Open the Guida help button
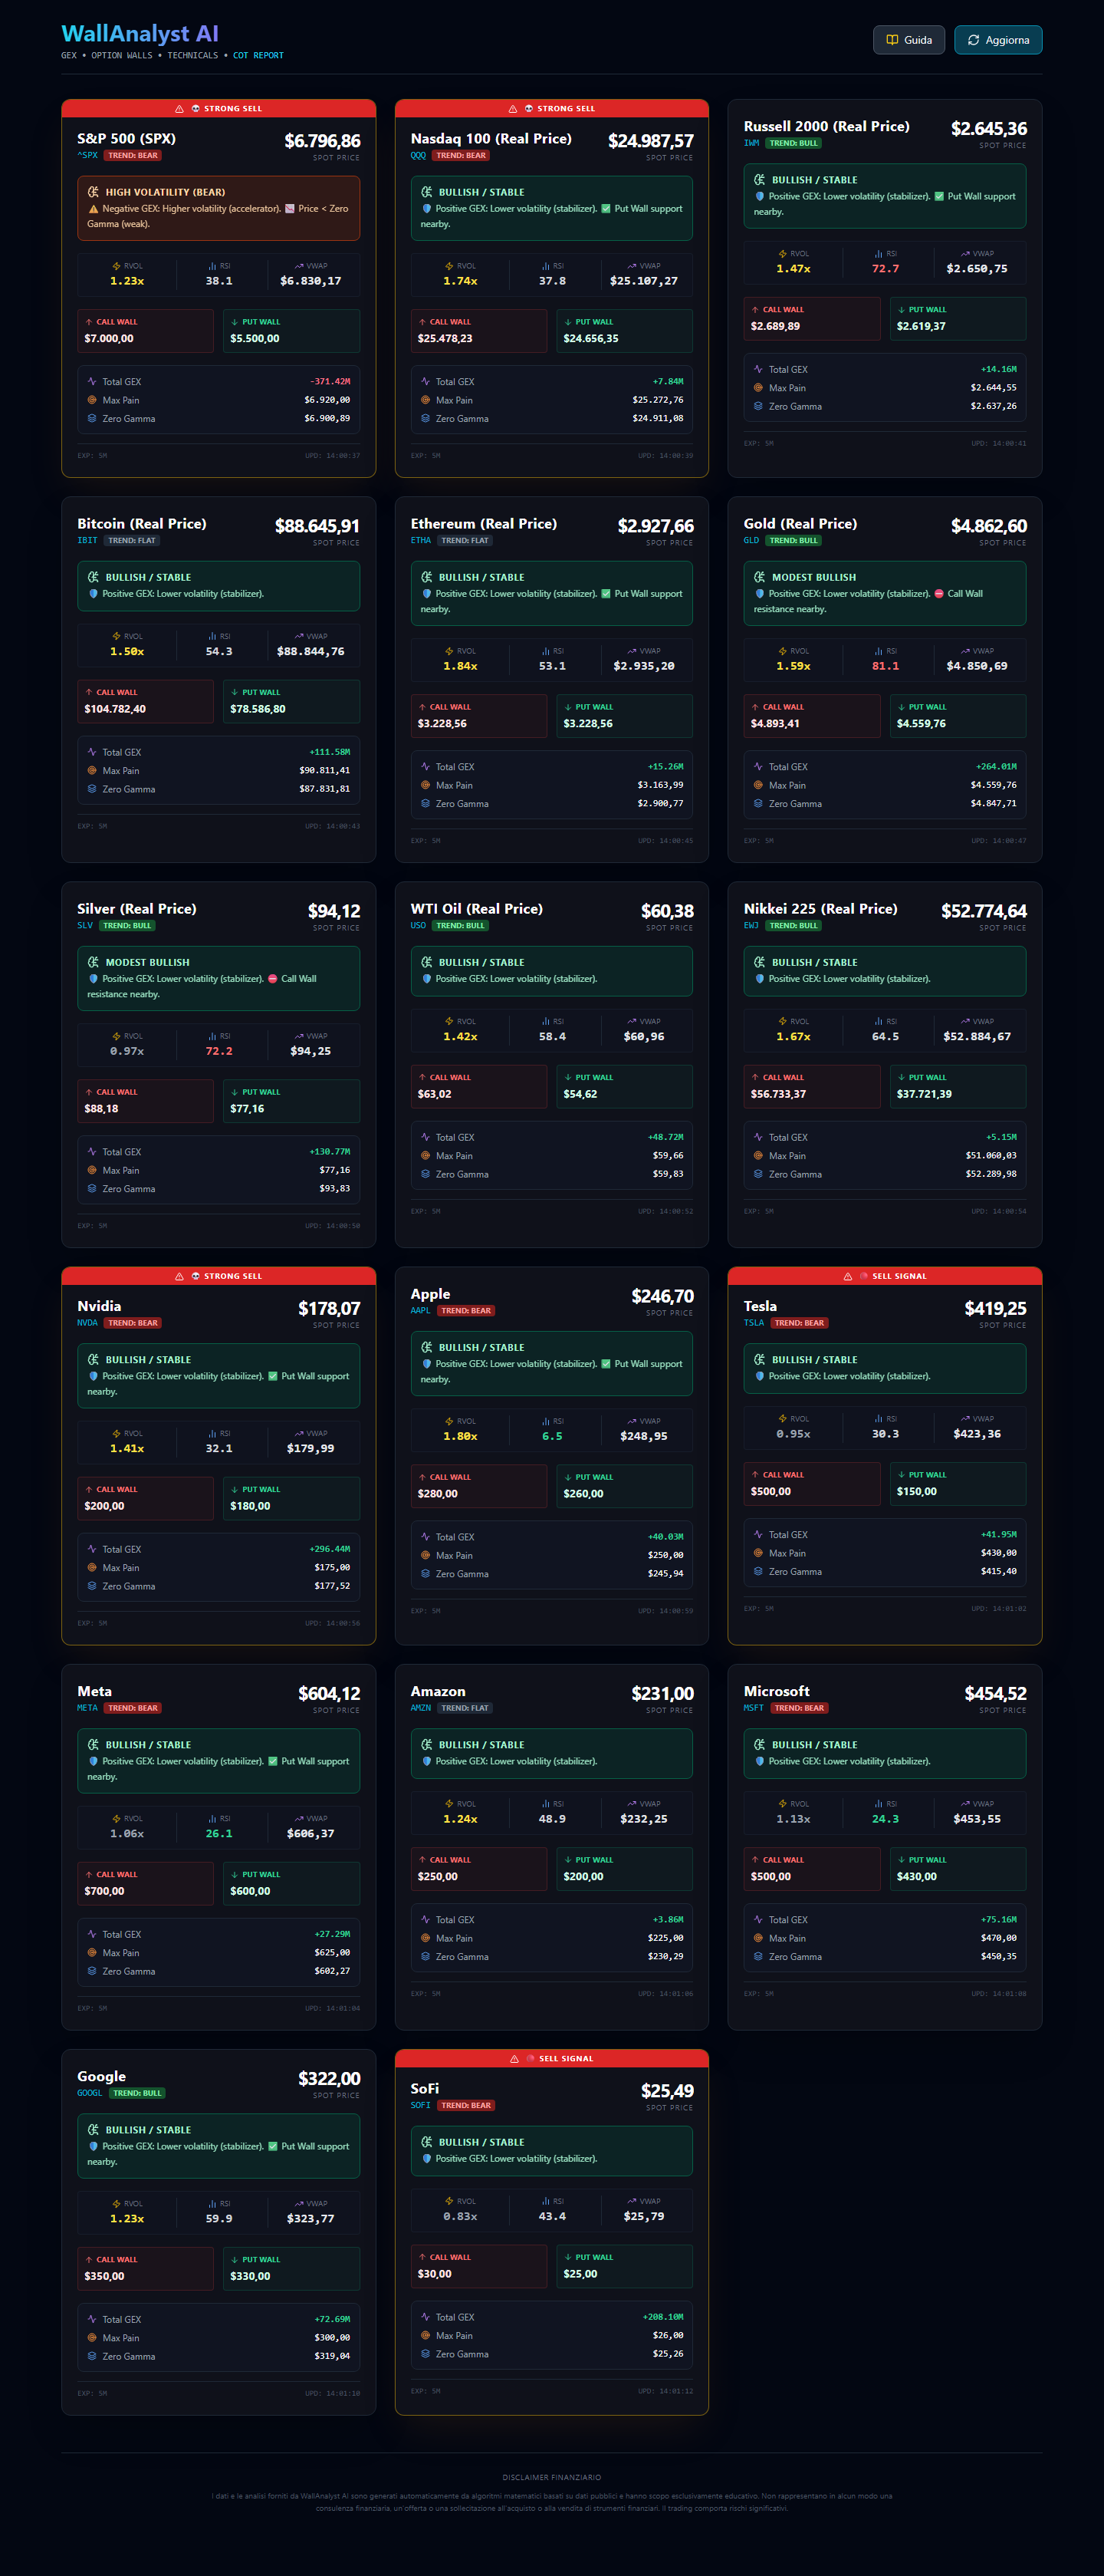This screenshot has width=1104, height=2576. pos(909,40)
